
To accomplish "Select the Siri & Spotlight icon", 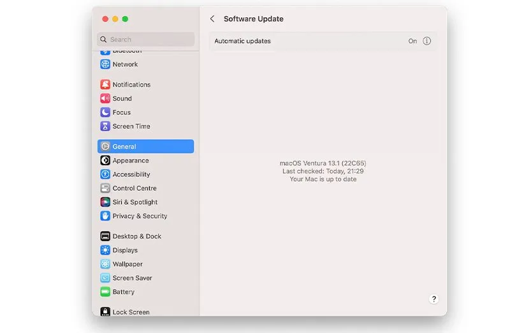I will tap(105, 202).
